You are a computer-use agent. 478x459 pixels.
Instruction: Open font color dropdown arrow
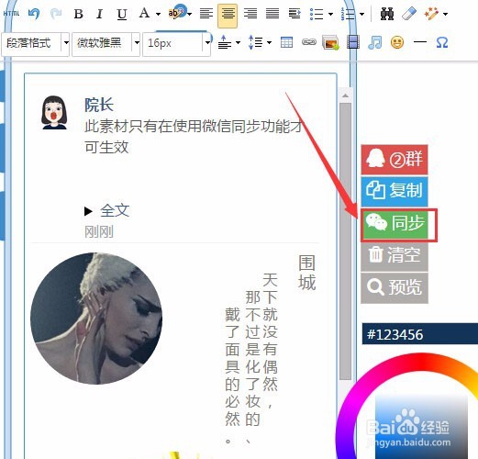[158, 14]
